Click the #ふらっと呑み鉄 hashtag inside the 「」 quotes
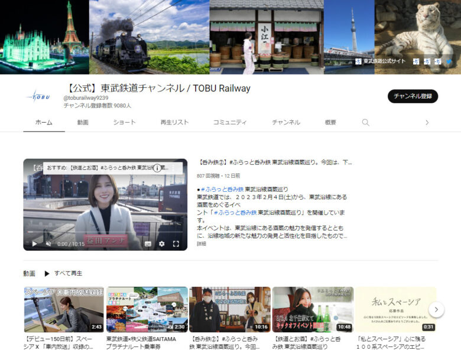Viewport: 461px width, 350px height. 235,212
